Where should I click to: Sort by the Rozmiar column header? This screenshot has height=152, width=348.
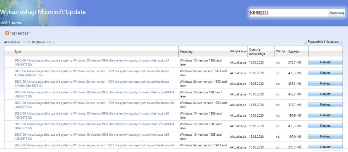(x=294, y=52)
